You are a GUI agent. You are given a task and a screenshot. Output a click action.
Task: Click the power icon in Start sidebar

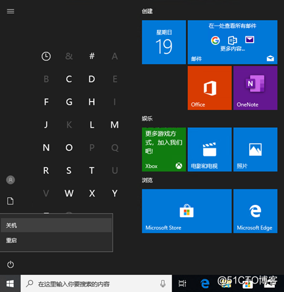[10, 265]
